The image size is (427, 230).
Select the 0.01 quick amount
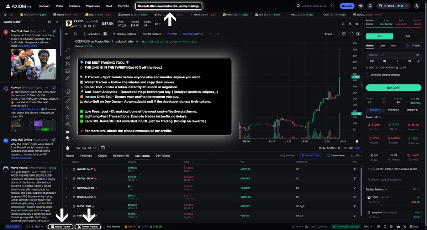[371, 61]
